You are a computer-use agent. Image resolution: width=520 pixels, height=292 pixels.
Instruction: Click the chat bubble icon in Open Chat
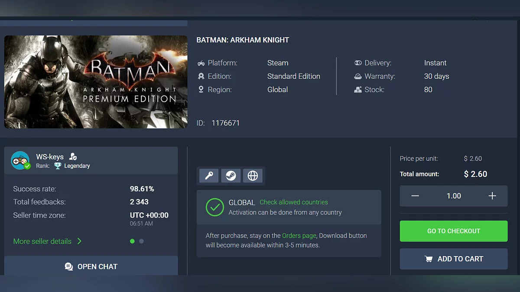(68, 266)
